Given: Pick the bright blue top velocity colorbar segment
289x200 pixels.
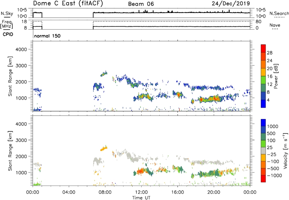Looking at the screenshot, I should [x=263, y=123].
